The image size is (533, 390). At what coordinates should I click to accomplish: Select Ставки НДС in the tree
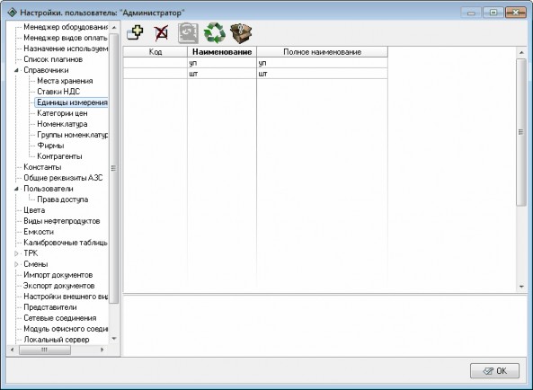pos(58,92)
